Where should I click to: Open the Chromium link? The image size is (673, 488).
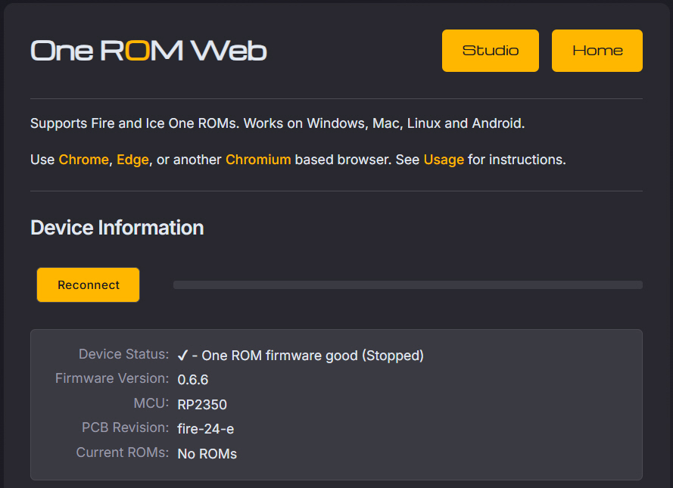point(257,160)
